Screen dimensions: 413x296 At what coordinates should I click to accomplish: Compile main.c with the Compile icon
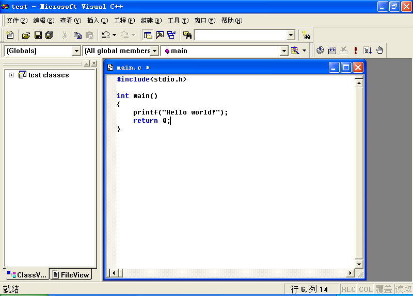point(320,50)
